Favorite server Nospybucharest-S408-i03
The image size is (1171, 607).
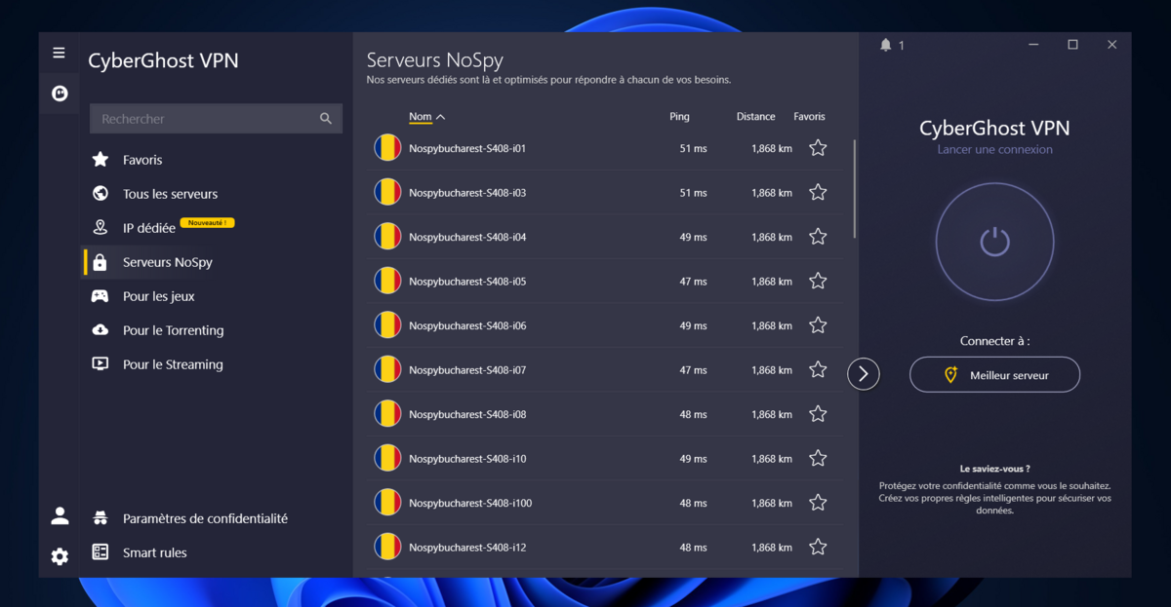point(818,193)
